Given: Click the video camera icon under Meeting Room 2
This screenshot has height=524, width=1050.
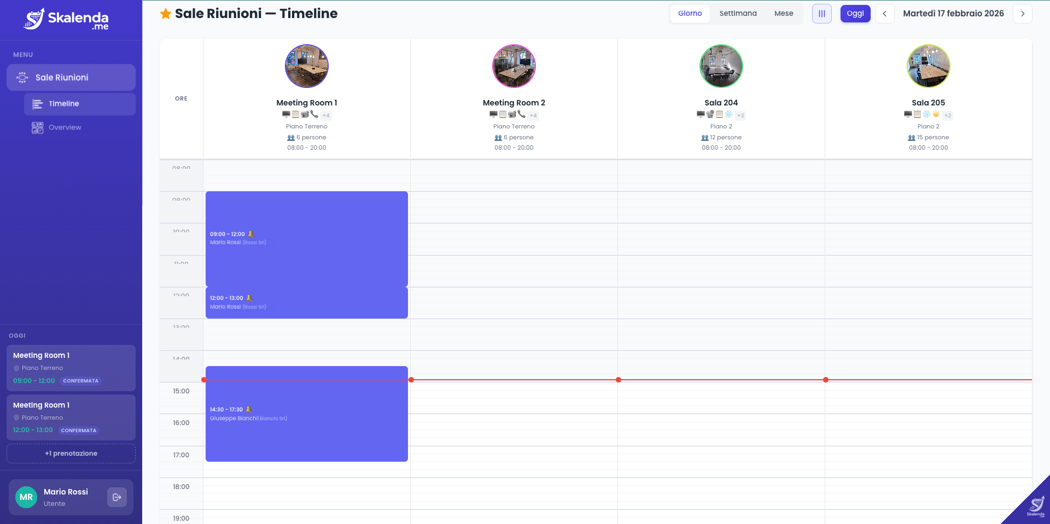Looking at the screenshot, I should (512, 115).
